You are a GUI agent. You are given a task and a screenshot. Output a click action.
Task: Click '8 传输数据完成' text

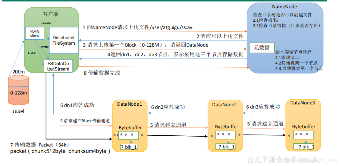point(102,73)
